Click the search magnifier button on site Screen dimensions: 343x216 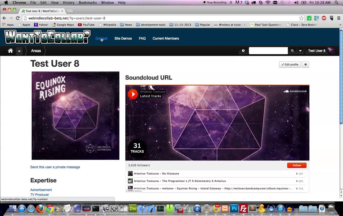tap(292, 51)
